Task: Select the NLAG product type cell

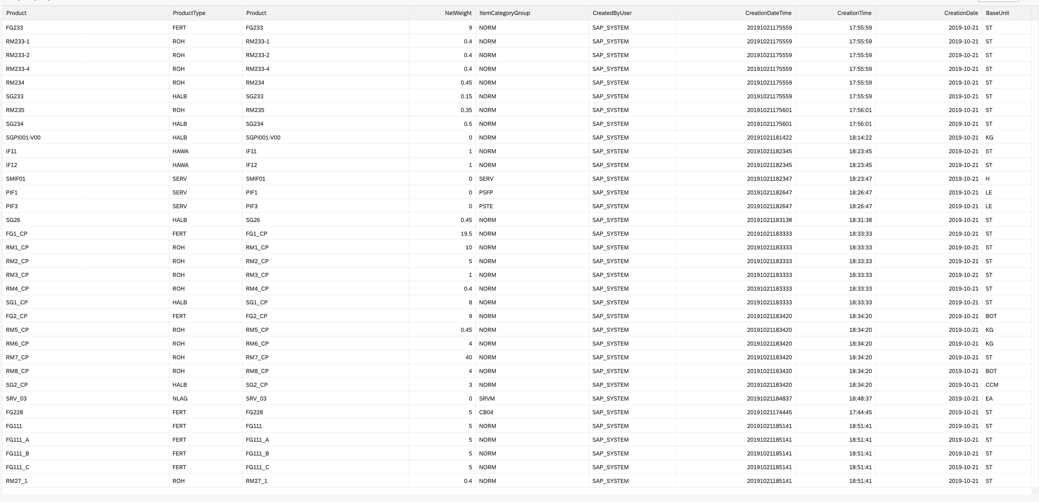Action: pyautogui.click(x=180, y=398)
